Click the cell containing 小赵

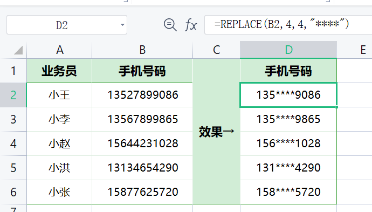pyautogui.click(x=59, y=143)
